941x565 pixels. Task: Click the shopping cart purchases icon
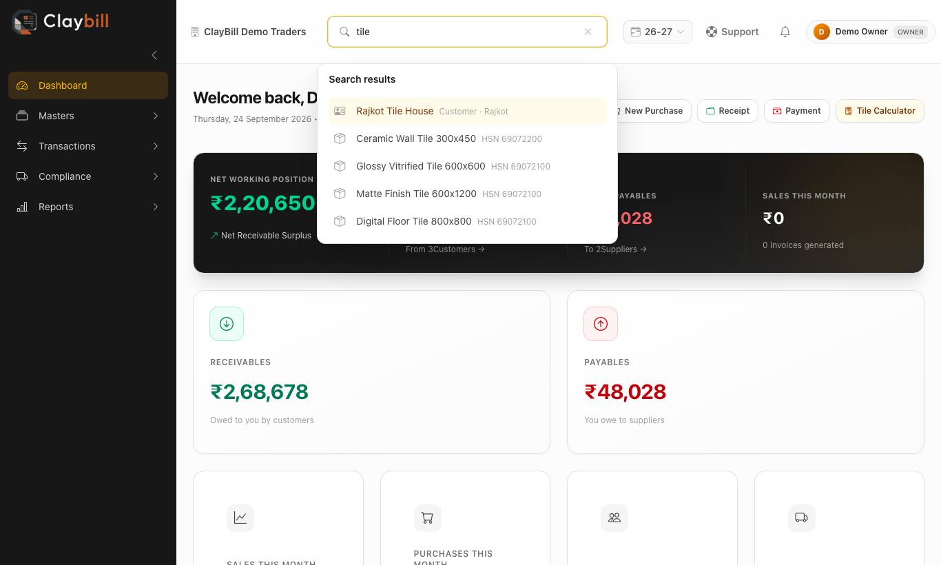[x=427, y=517]
